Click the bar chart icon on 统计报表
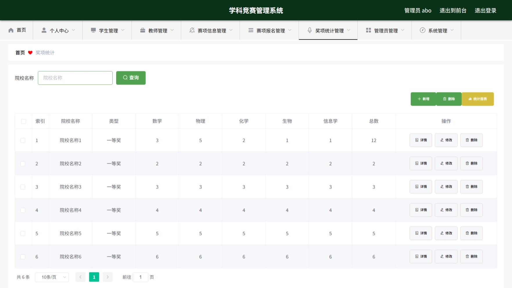512x288 pixels. (x=470, y=99)
